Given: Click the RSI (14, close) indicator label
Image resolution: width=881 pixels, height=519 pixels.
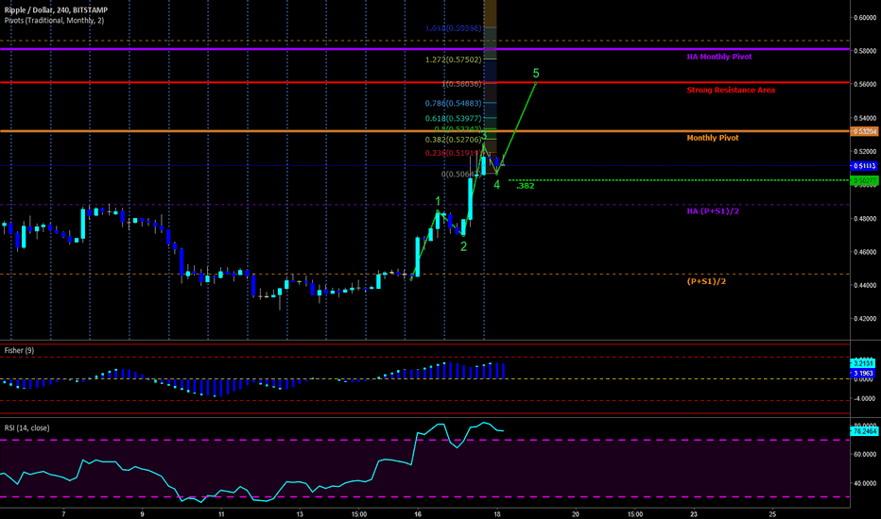Looking at the screenshot, I should click(27, 427).
